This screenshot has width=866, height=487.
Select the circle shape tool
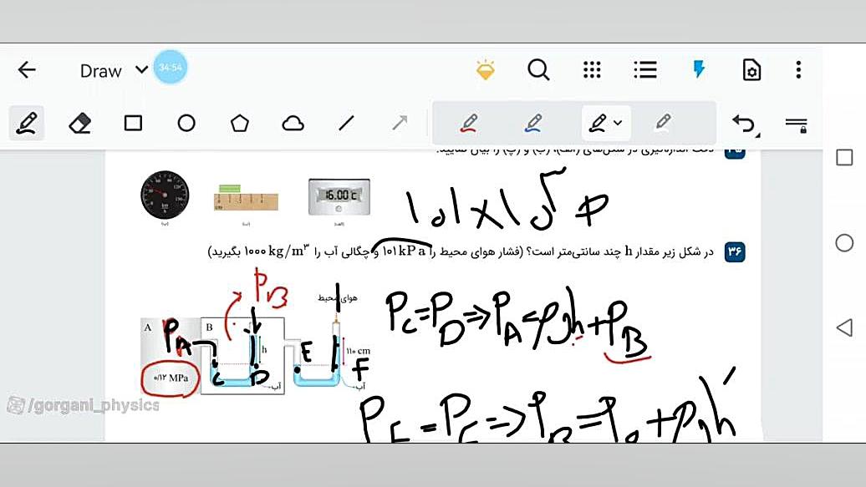(x=186, y=123)
